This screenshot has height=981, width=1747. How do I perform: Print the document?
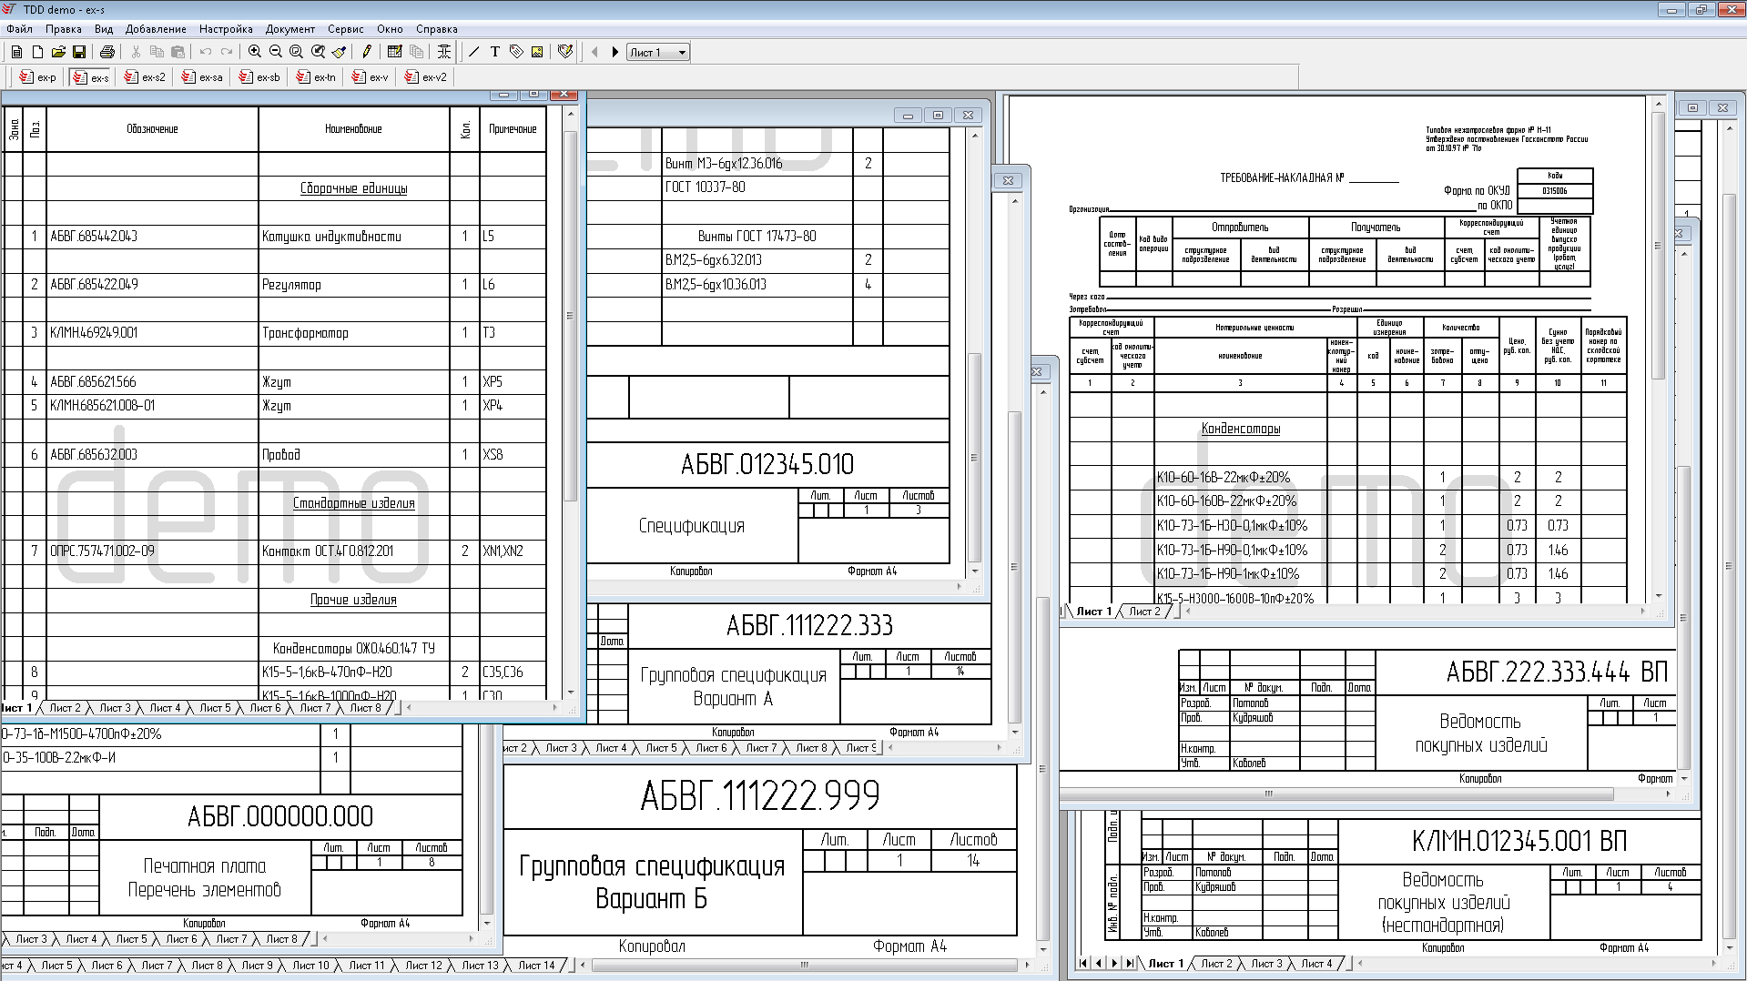pos(107,52)
